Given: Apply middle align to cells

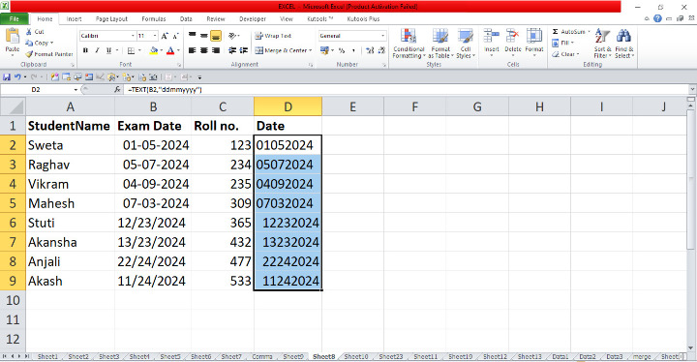Looking at the screenshot, I should [x=203, y=35].
